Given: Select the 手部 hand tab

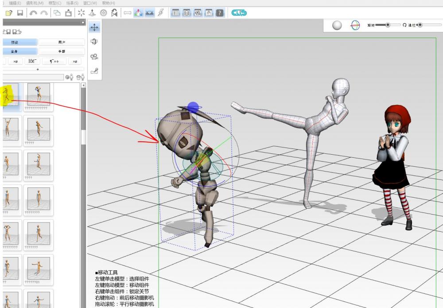Looking at the screenshot, I should click(62, 51).
